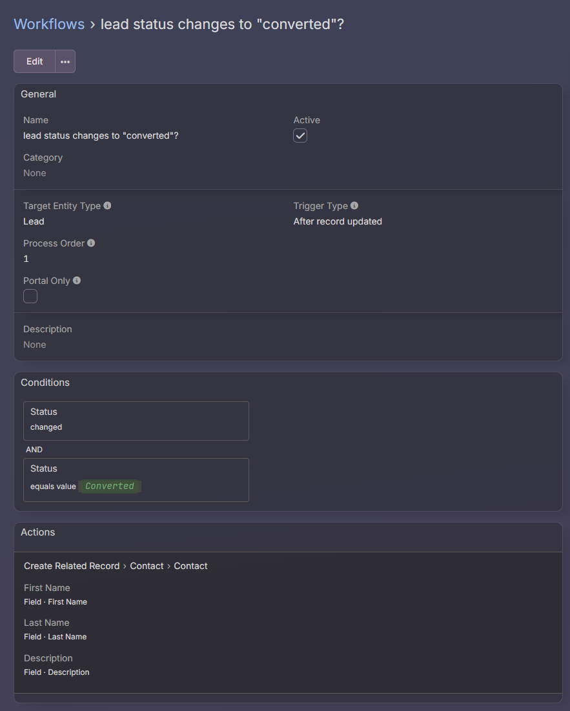This screenshot has height=711, width=570.
Task: Click the Field · Last Name mapping
Action: tap(56, 637)
